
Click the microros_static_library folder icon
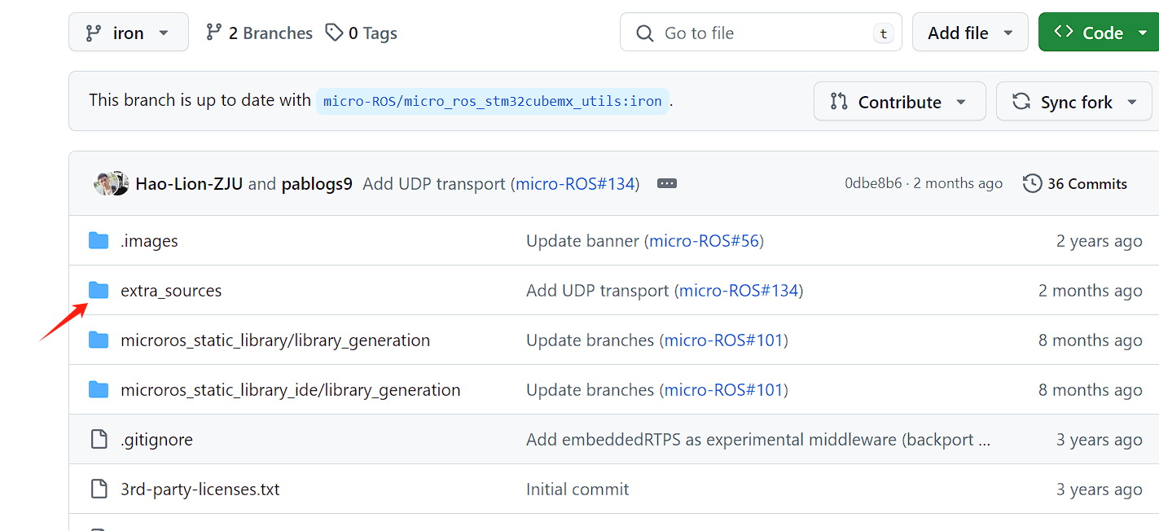pyautogui.click(x=99, y=340)
